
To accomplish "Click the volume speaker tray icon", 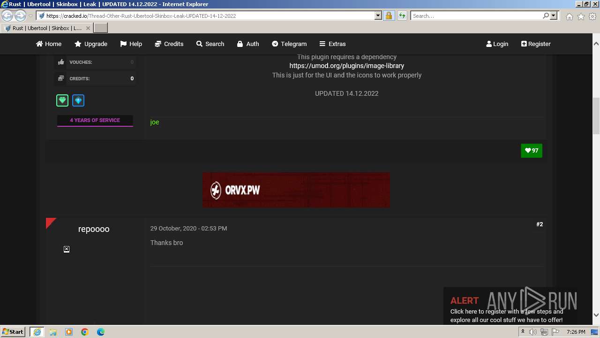I will tap(533, 332).
